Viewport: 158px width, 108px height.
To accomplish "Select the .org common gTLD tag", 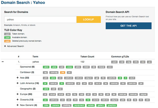I will pyautogui.click(x=129, y=62).
